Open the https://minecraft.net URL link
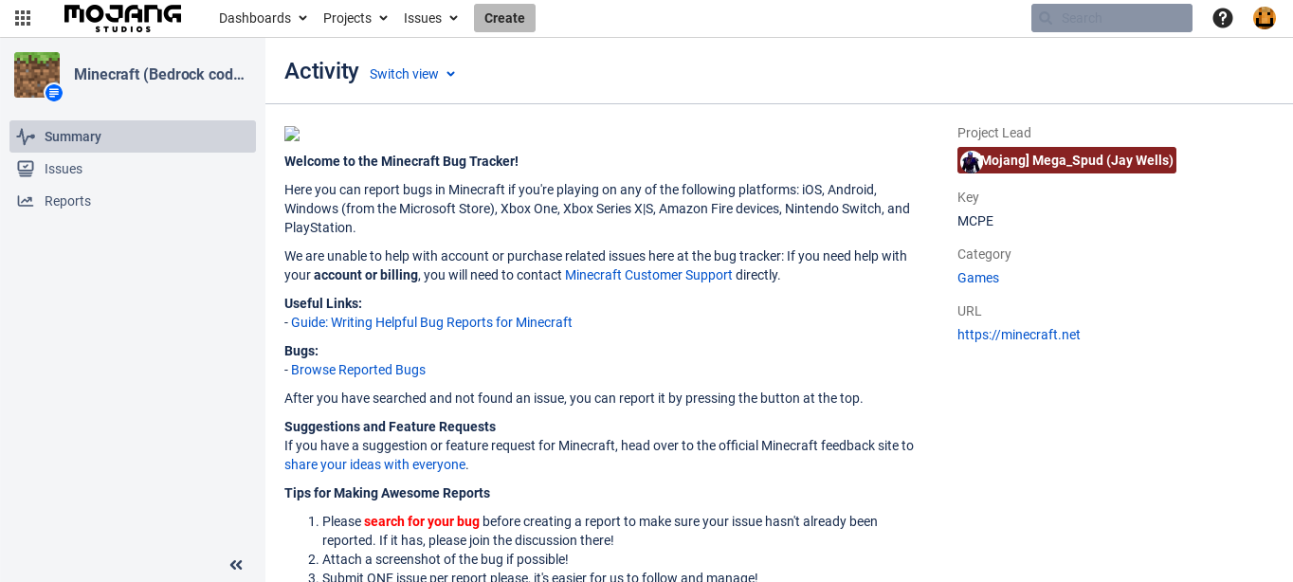1293x582 pixels. coord(1019,335)
